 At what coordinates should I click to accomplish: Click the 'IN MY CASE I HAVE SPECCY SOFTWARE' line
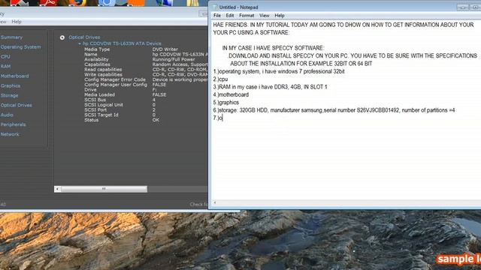click(273, 48)
